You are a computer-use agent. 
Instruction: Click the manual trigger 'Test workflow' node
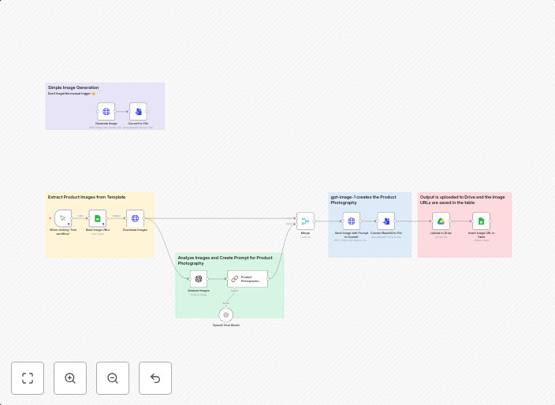[x=63, y=218]
